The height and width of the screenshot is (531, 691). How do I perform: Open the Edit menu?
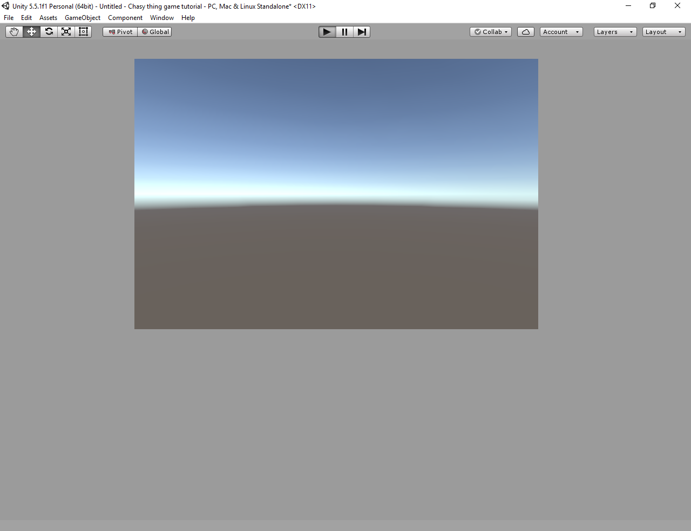pos(26,18)
